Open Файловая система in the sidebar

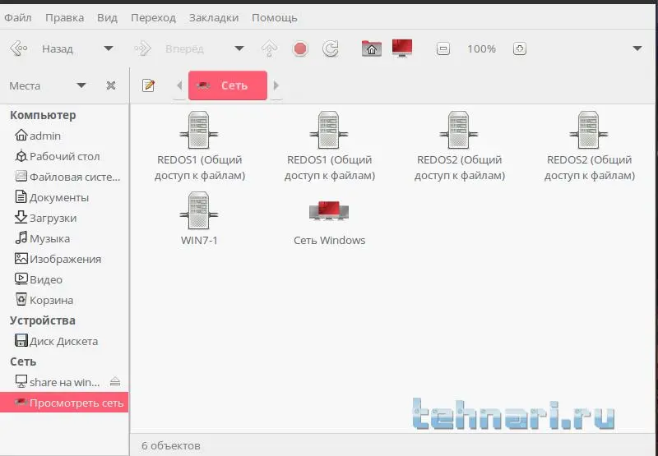coord(64,177)
